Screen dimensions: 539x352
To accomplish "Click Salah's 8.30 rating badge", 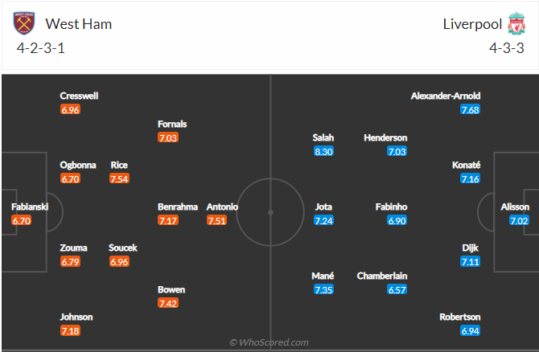I will click(323, 151).
